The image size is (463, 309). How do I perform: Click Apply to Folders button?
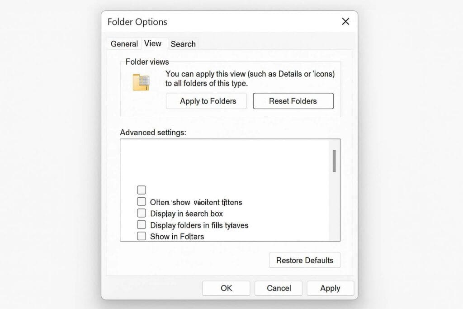[x=208, y=101]
